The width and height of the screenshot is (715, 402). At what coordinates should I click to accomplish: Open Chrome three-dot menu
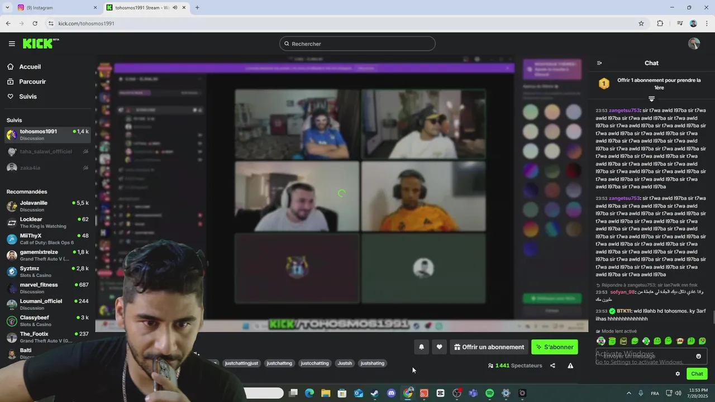[x=706, y=23]
